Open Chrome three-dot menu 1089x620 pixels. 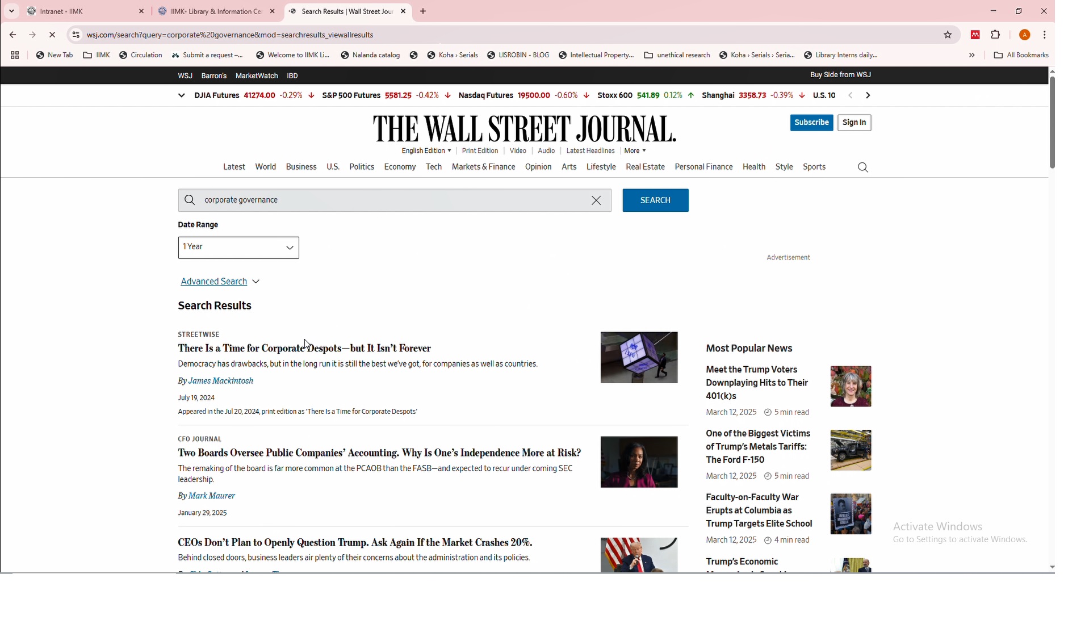(x=1044, y=35)
